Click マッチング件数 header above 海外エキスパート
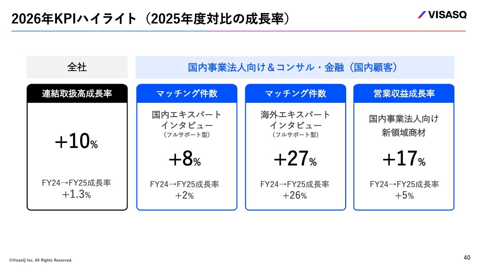Screen dimensions: 477x268 click(x=296, y=93)
